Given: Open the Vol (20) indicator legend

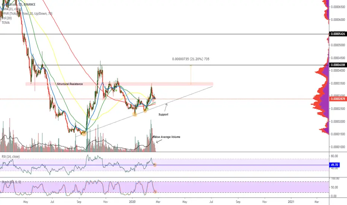Looking at the screenshot, I should click(x=7, y=18).
